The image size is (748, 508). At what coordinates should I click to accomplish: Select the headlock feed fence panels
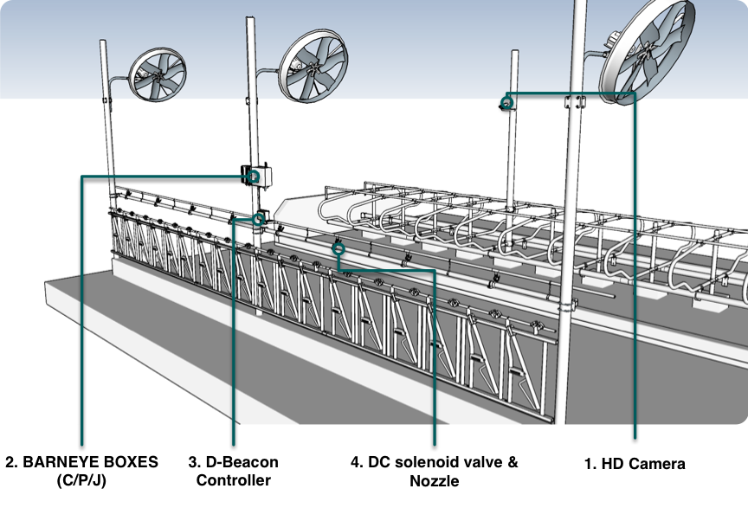point(346,303)
